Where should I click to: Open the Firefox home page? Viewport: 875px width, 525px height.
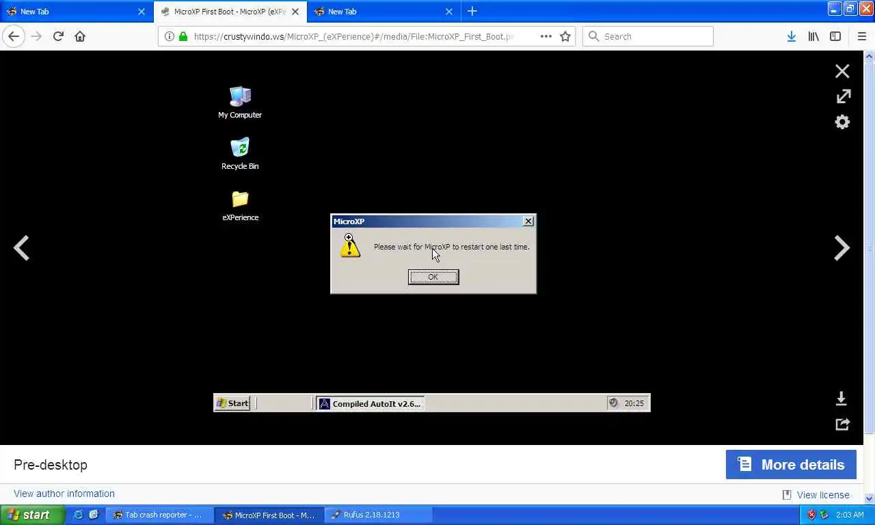coord(80,36)
